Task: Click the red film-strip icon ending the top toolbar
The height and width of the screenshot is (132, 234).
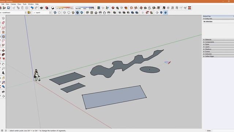Action: 189,8
